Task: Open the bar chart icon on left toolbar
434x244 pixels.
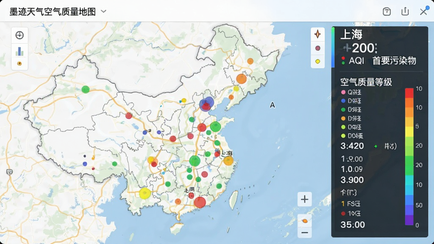Action: (x=19, y=51)
